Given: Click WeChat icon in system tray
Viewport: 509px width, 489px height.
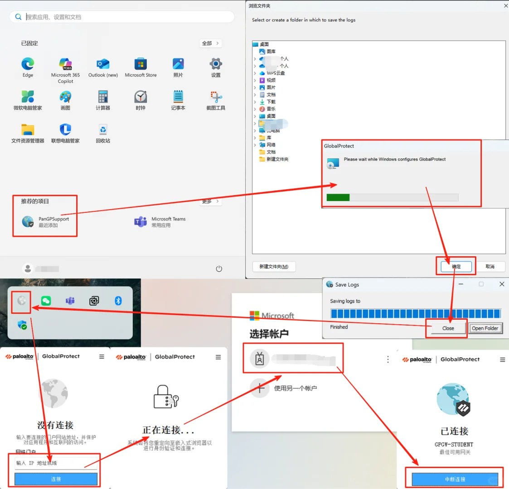Looking at the screenshot, I should pos(46,301).
